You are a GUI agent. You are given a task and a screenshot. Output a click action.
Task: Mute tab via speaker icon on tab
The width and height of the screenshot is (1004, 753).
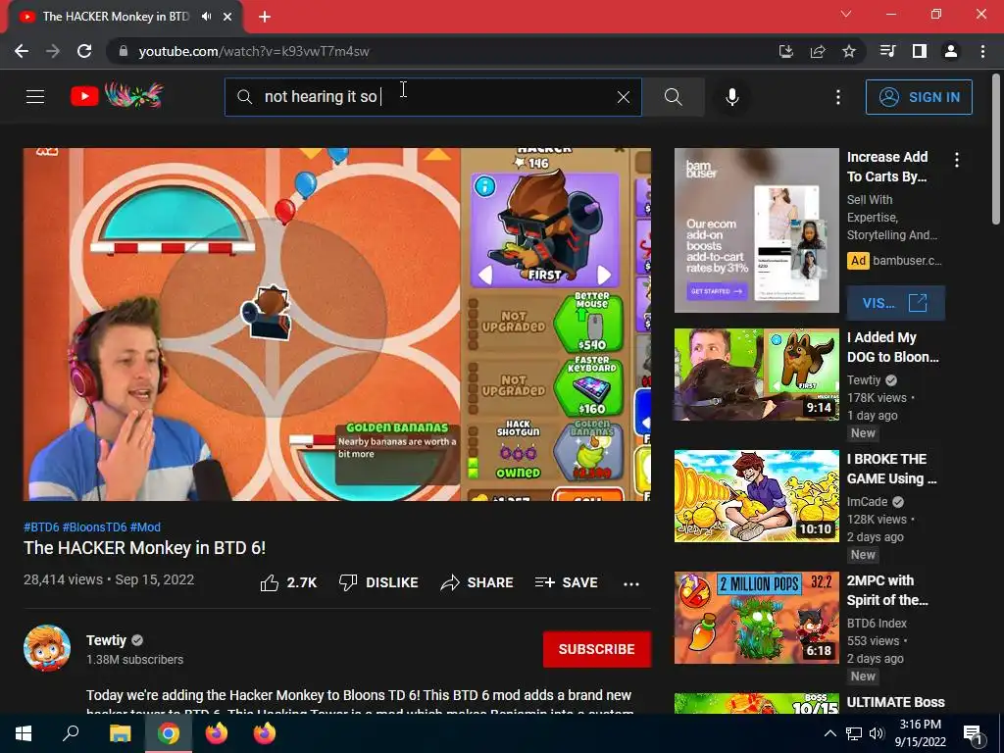click(x=206, y=17)
